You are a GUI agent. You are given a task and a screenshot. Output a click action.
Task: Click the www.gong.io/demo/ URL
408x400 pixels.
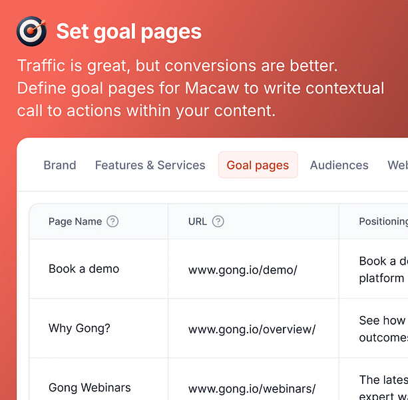point(243,269)
